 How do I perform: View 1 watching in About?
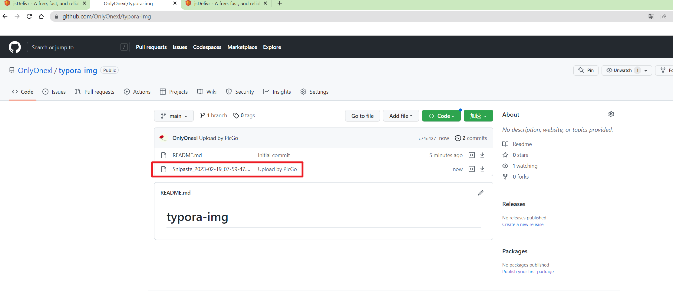[520, 166]
